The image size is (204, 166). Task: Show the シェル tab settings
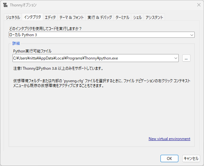coord(138,17)
